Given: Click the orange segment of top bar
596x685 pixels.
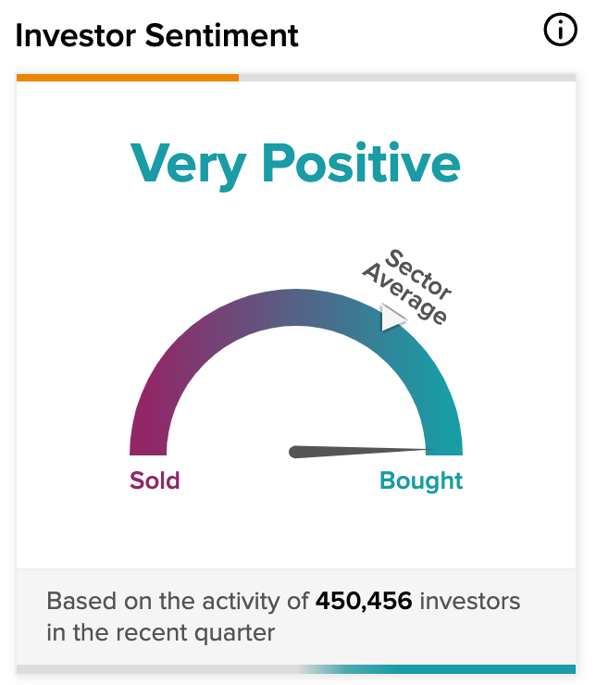Looking at the screenshot, I should [128, 78].
